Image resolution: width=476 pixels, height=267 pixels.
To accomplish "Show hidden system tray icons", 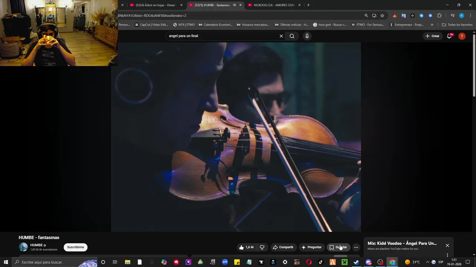I will coord(427,262).
